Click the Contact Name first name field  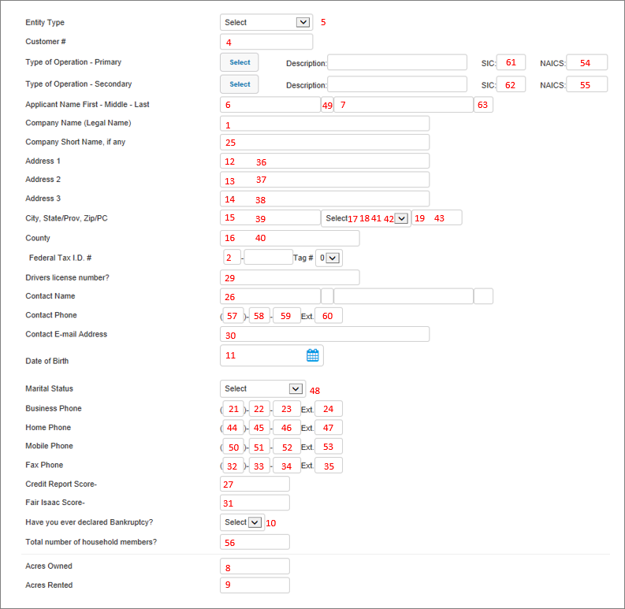(x=270, y=296)
